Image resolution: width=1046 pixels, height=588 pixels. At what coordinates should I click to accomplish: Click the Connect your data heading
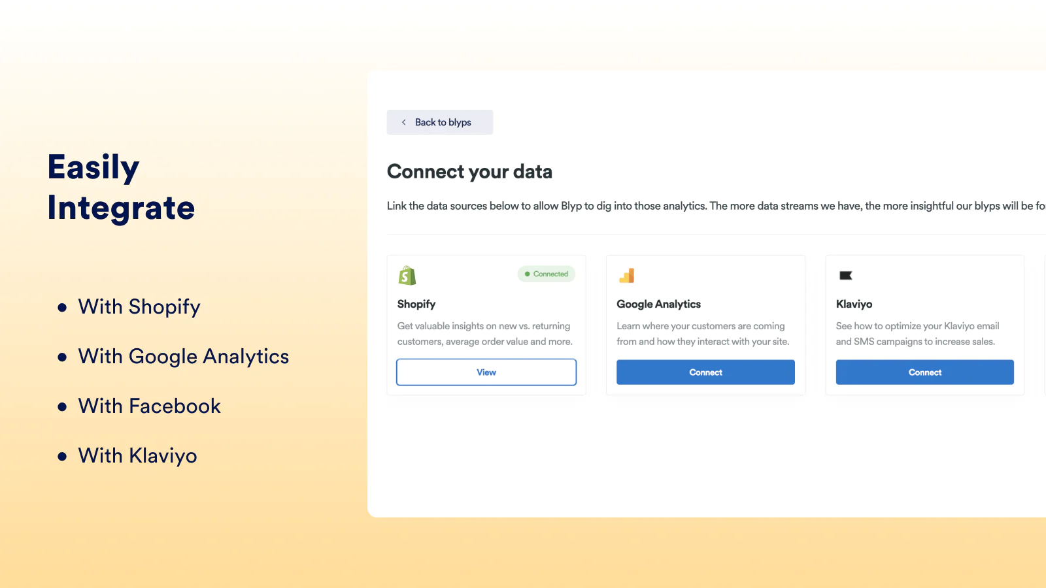pyautogui.click(x=469, y=172)
